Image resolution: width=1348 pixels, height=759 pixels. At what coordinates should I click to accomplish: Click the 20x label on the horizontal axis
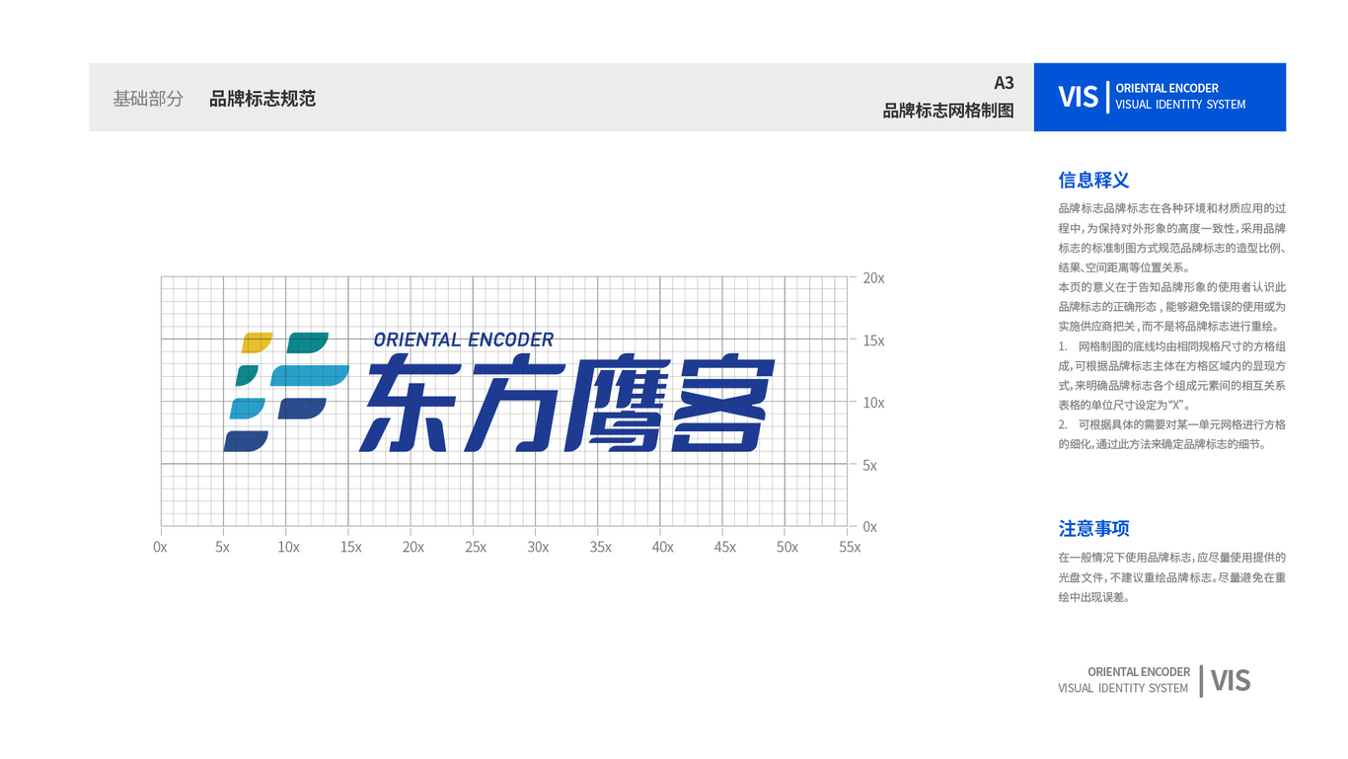(412, 547)
